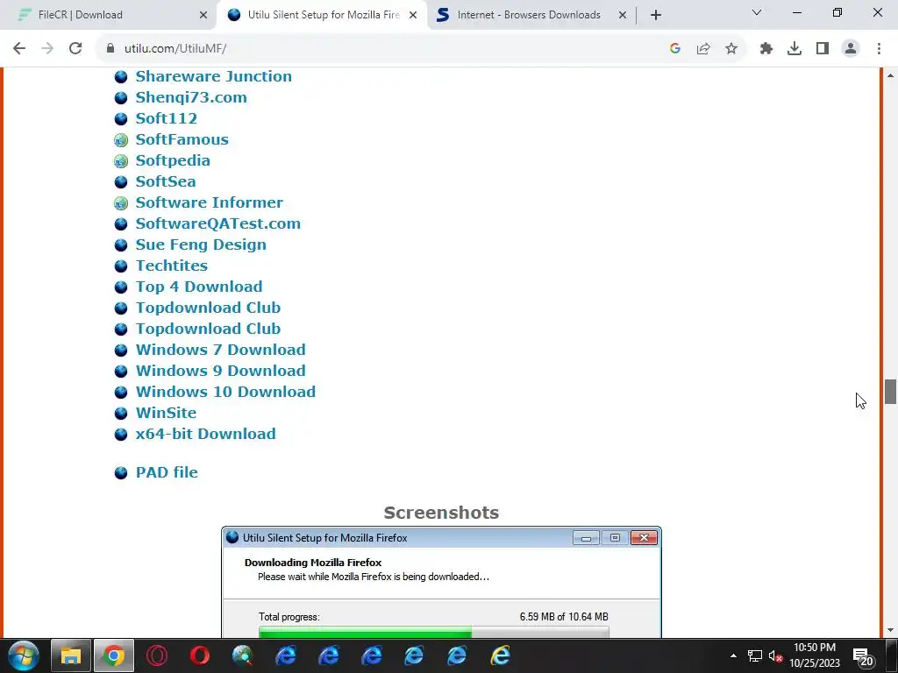Switch to Utilu Silent Setup tab

pos(323,15)
